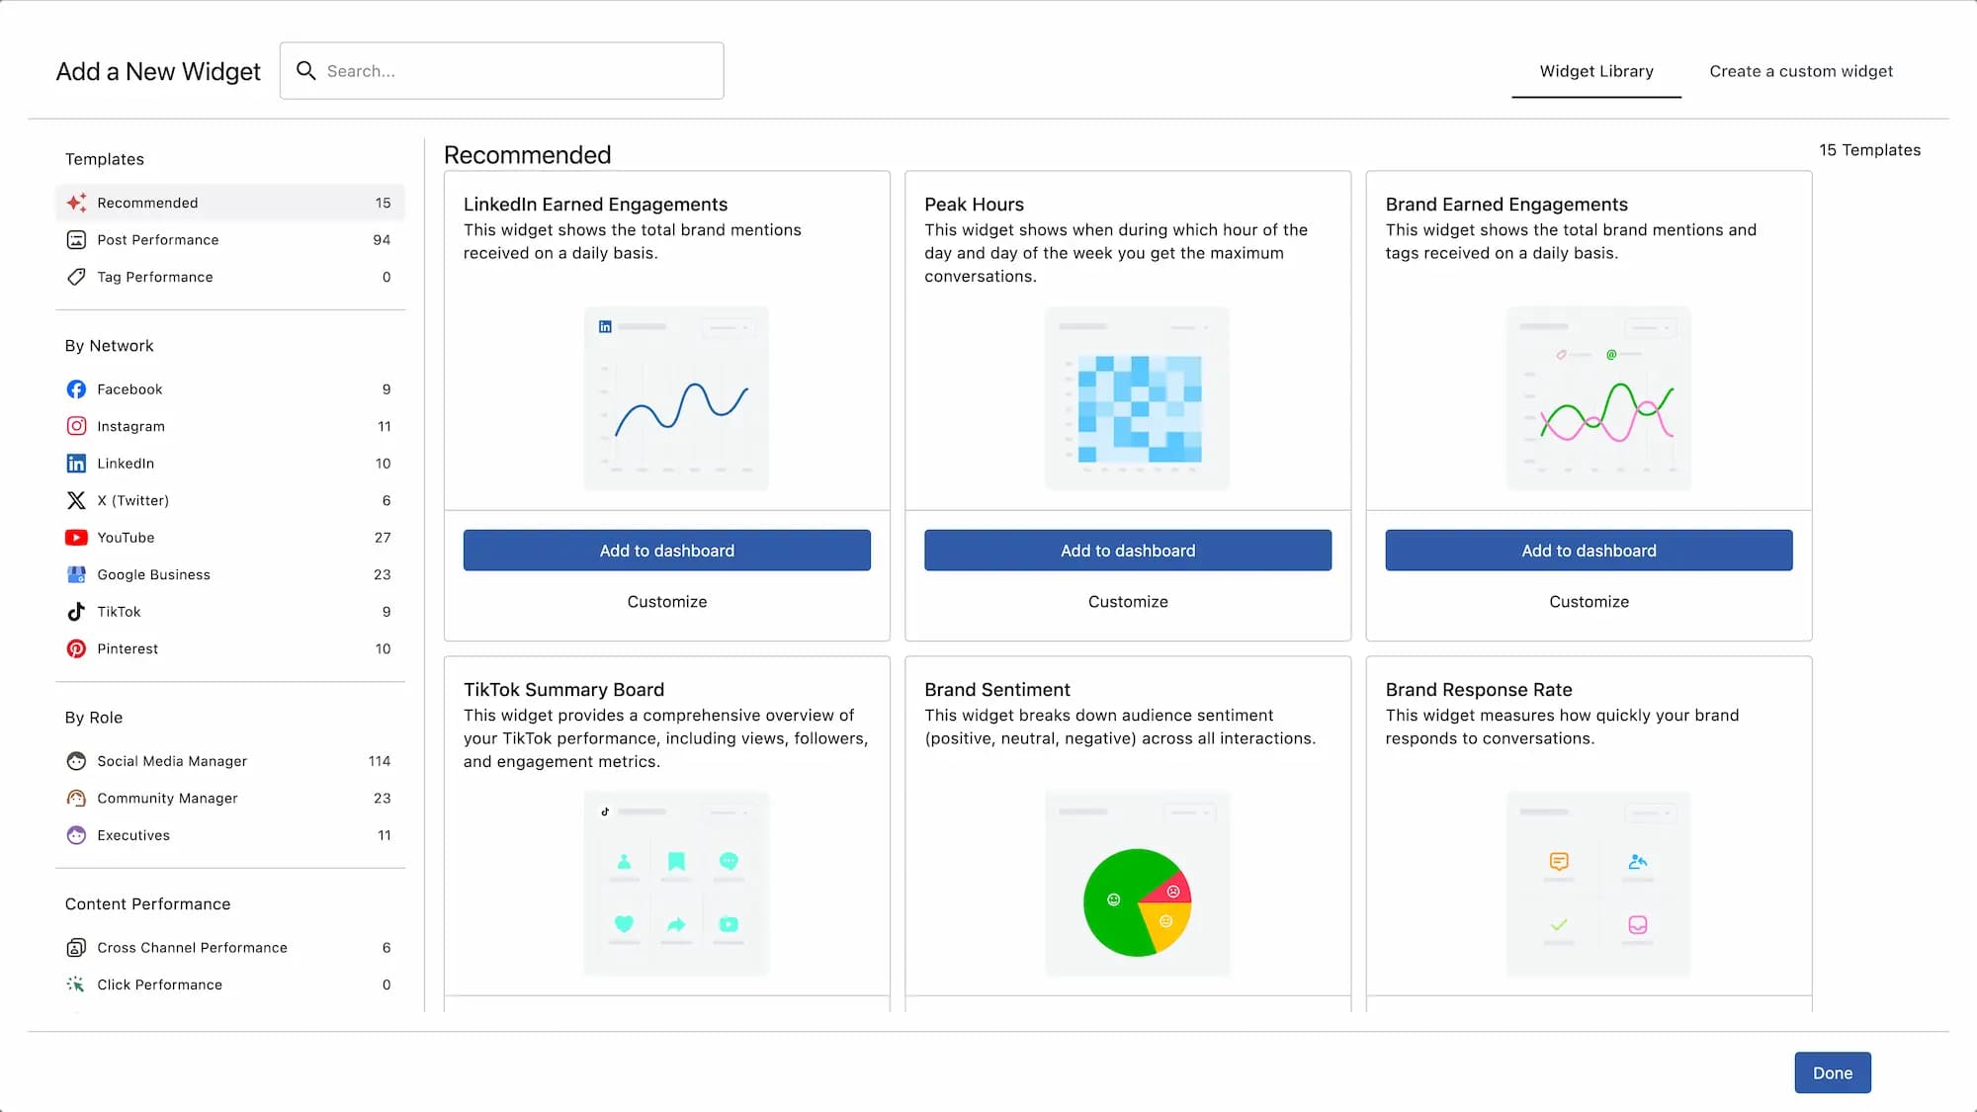
Task: Click the Google Business storefront icon
Action: point(76,574)
